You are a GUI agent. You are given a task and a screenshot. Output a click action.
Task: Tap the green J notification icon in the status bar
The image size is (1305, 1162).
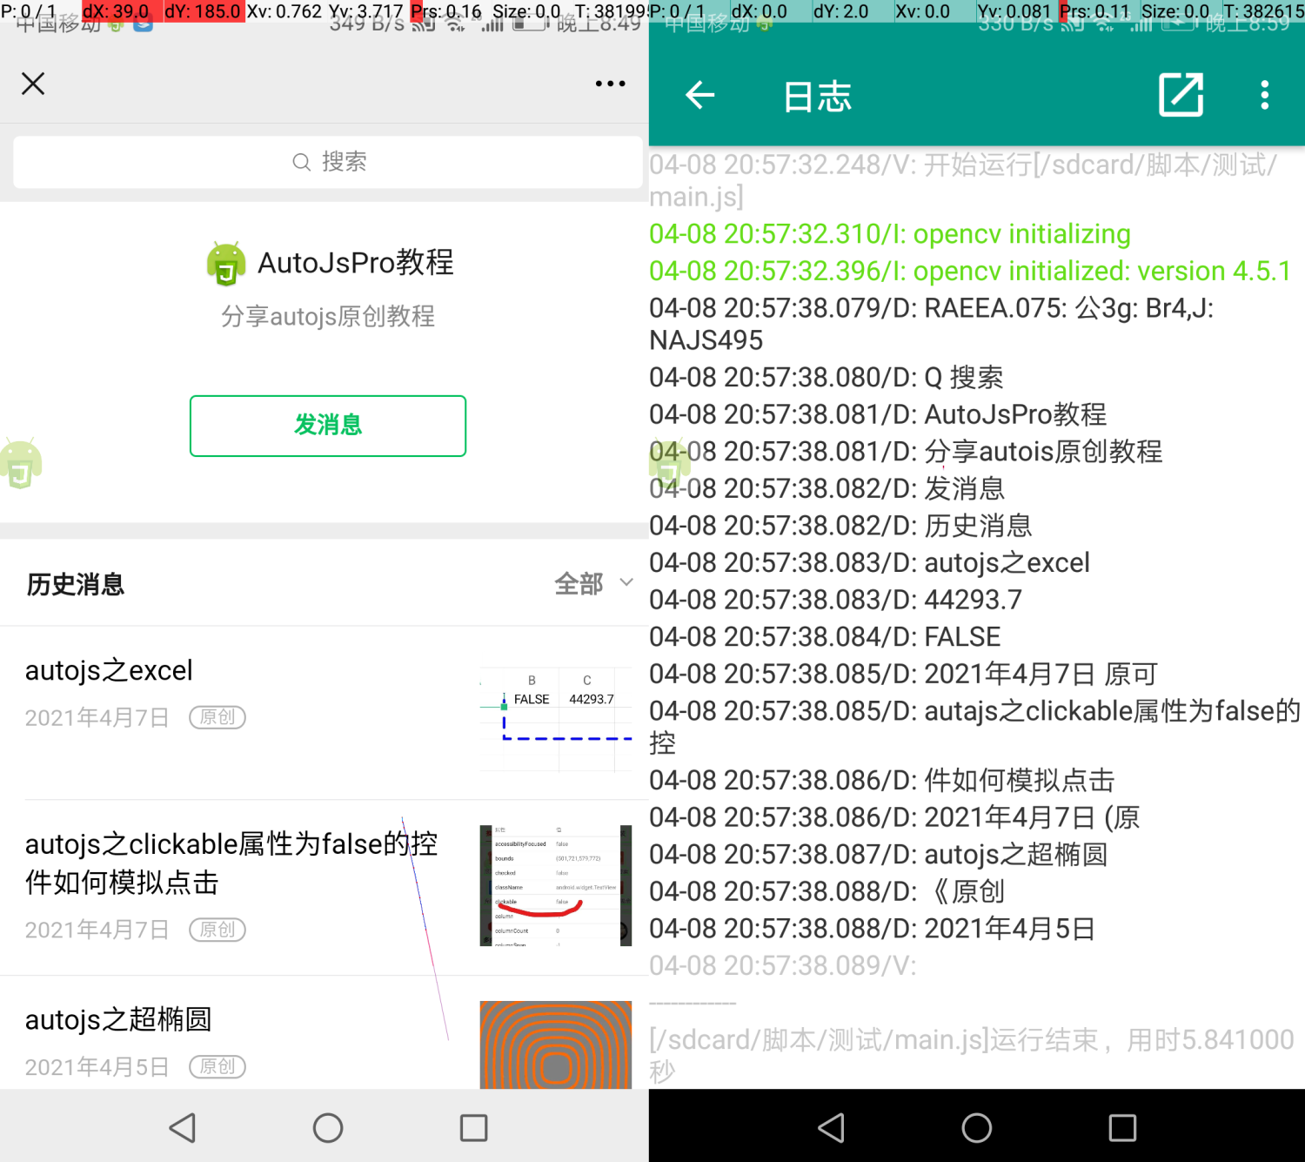(x=114, y=26)
